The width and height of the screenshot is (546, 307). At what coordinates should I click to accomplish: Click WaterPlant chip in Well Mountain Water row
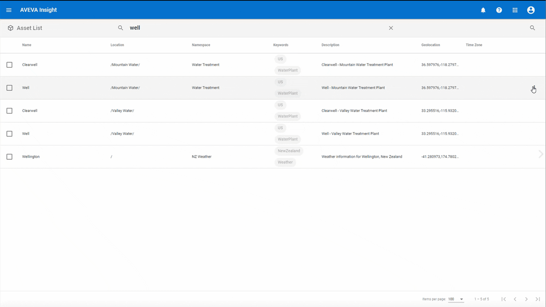(288, 93)
